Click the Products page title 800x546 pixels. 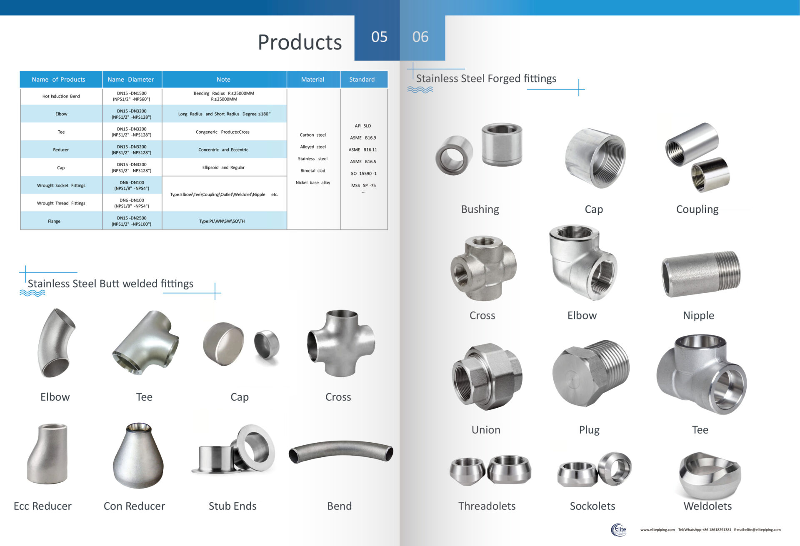tap(300, 42)
